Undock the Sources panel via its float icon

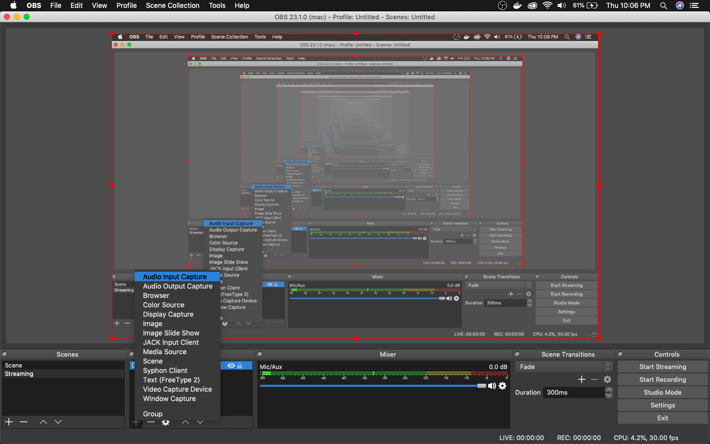tap(131, 354)
